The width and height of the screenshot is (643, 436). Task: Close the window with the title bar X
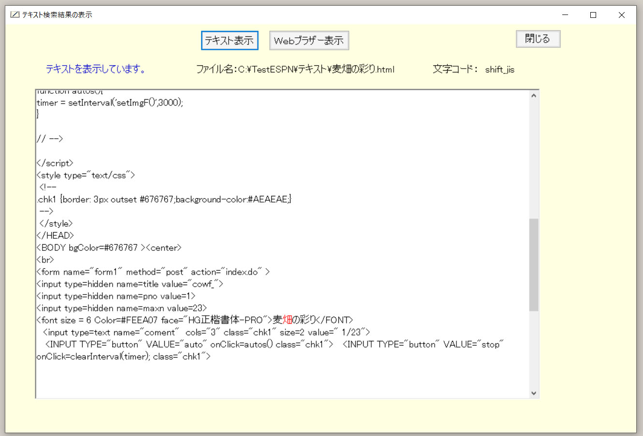point(622,15)
